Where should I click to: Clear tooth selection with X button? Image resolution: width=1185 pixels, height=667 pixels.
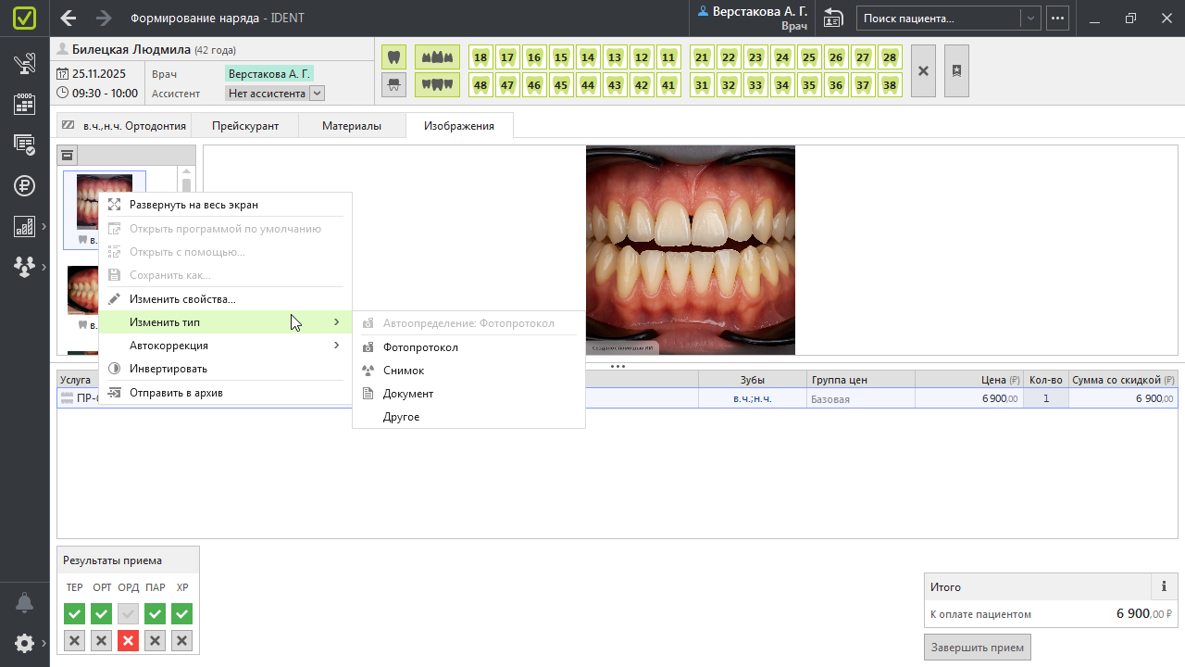[x=923, y=70]
